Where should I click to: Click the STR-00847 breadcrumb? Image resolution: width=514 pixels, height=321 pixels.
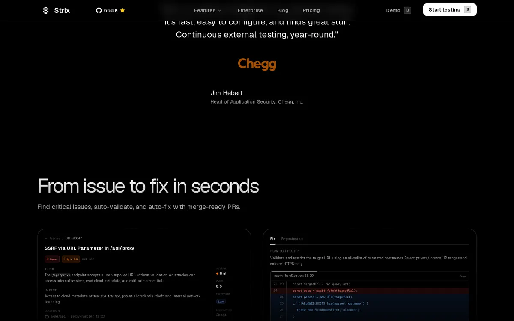coord(74,238)
